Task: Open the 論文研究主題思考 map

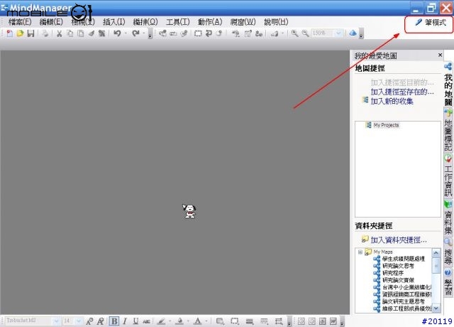Action: click(x=404, y=301)
